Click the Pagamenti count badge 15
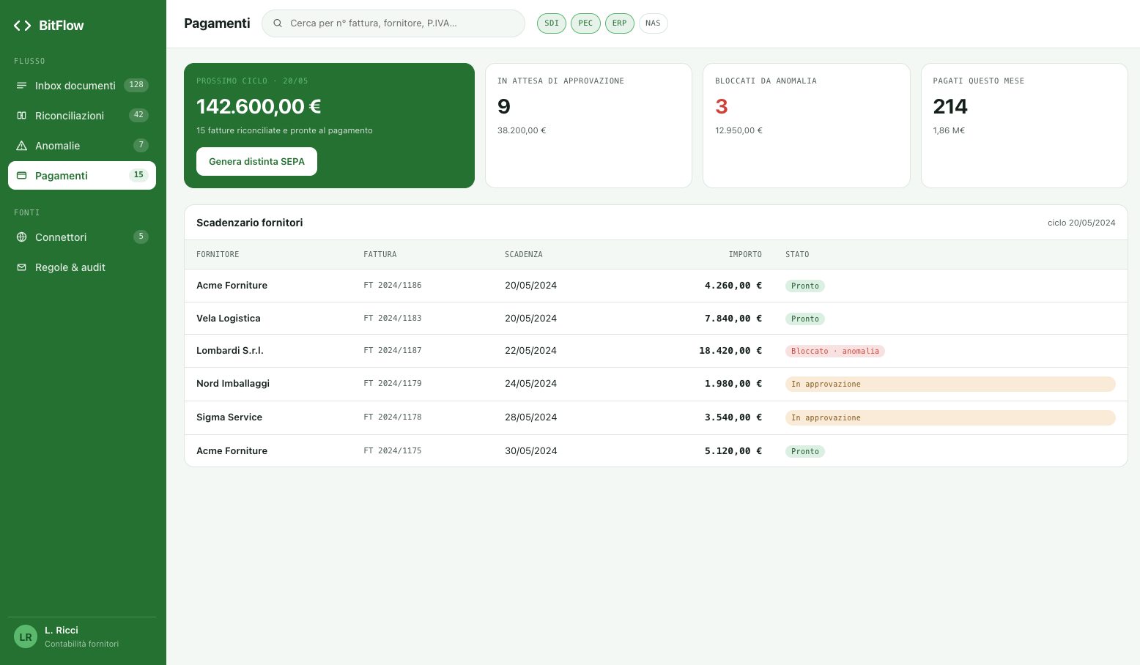1140x665 pixels. click(138, 175)
